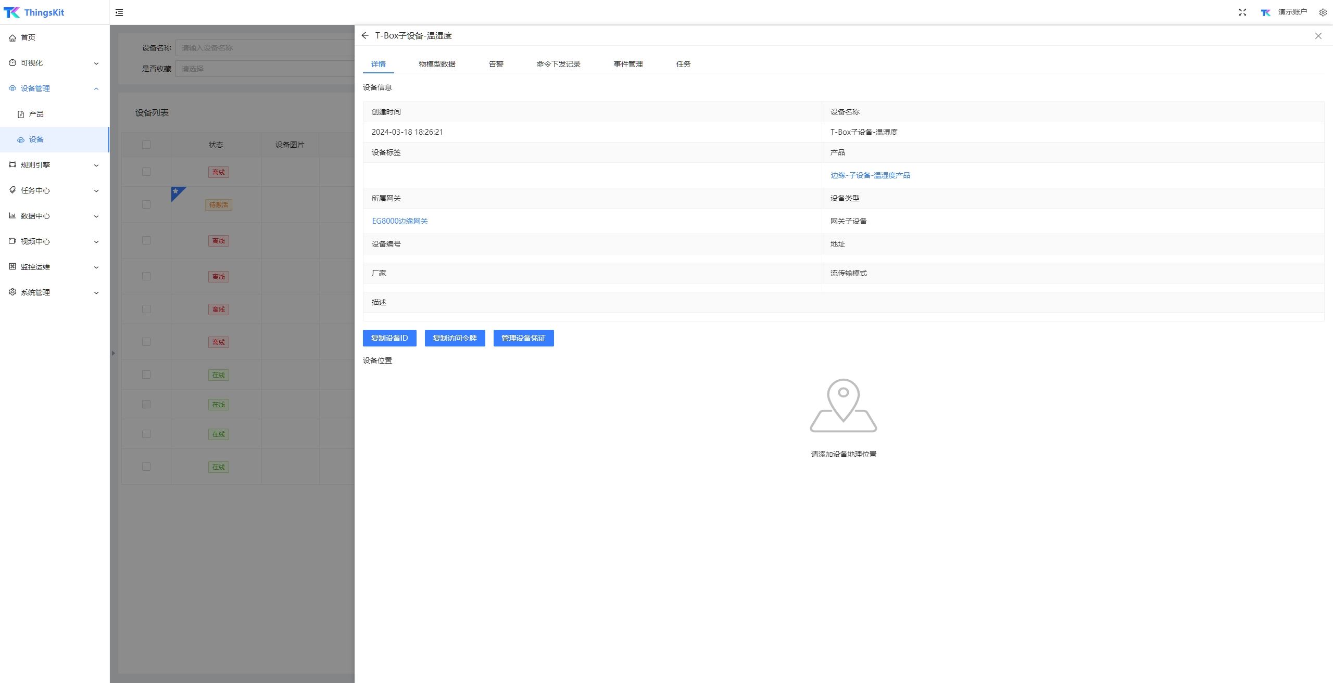The image size is (1333, 683).
Task: Enter fullscreen mode via top-right icon
Action: pyautogui.click(x=1242, y=12)
